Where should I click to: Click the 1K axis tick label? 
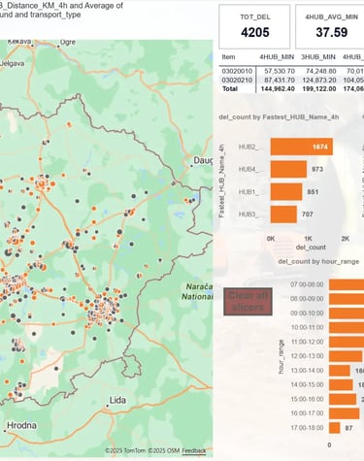(x=308, y=239)
